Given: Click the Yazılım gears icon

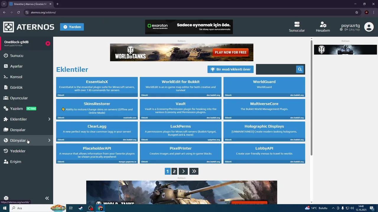Looking at the screenshot, I should [x=6, y=109].
